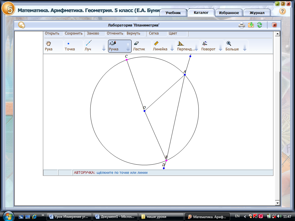Click the Открыть button
This screenshot has height=221, width=295.
coord(53,33)
